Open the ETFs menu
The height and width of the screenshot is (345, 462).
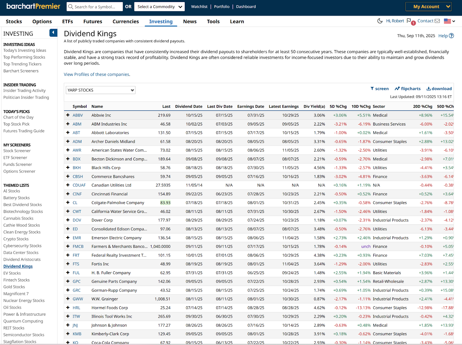click(68, 21)
